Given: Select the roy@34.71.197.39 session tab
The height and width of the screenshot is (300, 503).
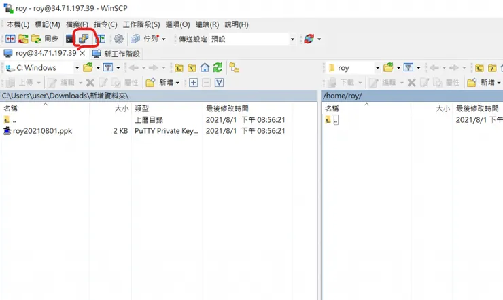Looking at the screenshot, I should pos(46,53).
